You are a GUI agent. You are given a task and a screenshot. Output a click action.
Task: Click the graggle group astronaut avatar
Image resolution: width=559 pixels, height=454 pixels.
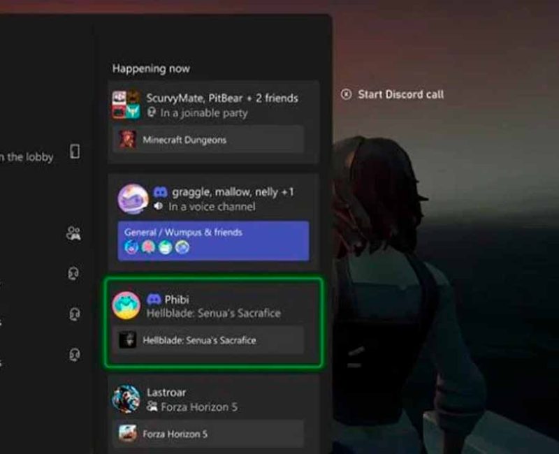point(133,199)
